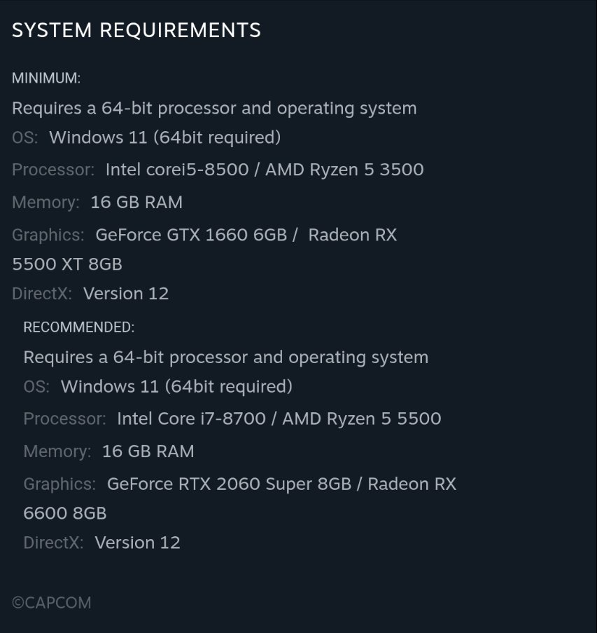
Task: Click Intel Core i7-8700 processor text
Action: (x=191, y=419)
